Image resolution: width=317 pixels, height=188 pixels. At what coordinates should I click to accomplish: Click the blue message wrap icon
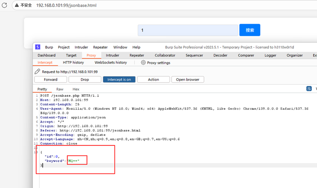pos(309,89)
